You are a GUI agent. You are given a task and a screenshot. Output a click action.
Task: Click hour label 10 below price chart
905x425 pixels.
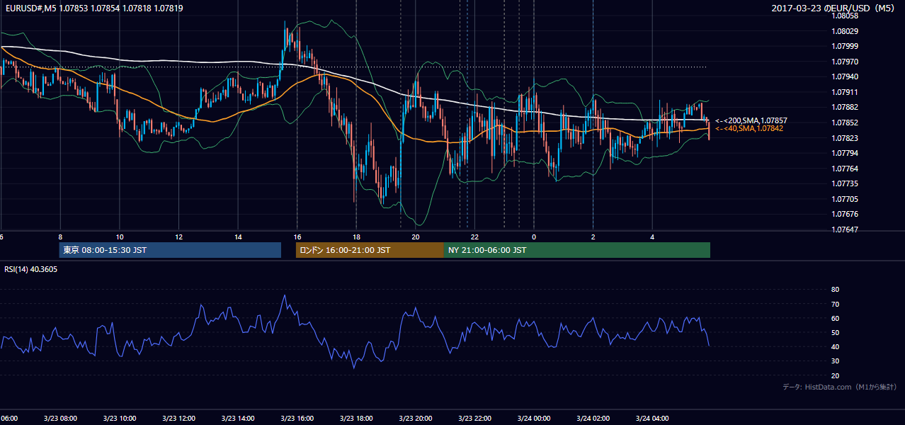[x=120, y=237]
